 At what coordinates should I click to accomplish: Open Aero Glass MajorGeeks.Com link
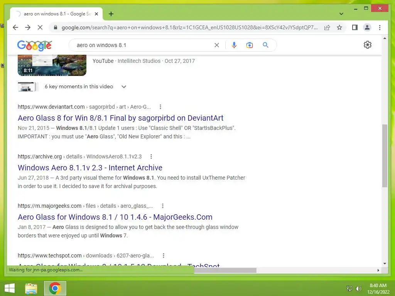(x=115, y=217)
